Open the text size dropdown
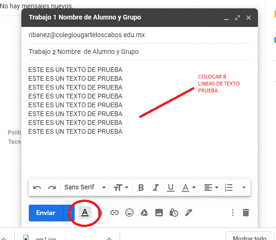 tap(121, 188)
